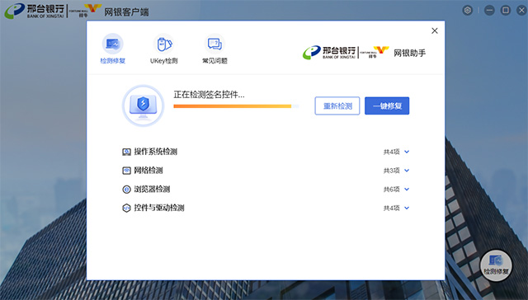This screenshot has width=528, height=300.
Task: Click the floating 检测修复 round button
Action: pos(496,265)
